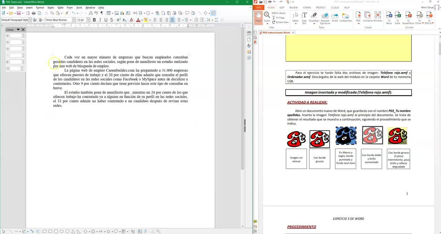Expand the Default Paragraph Style dropdown
The height and width of the screenshot is (234, 441).
coord(30,20)
